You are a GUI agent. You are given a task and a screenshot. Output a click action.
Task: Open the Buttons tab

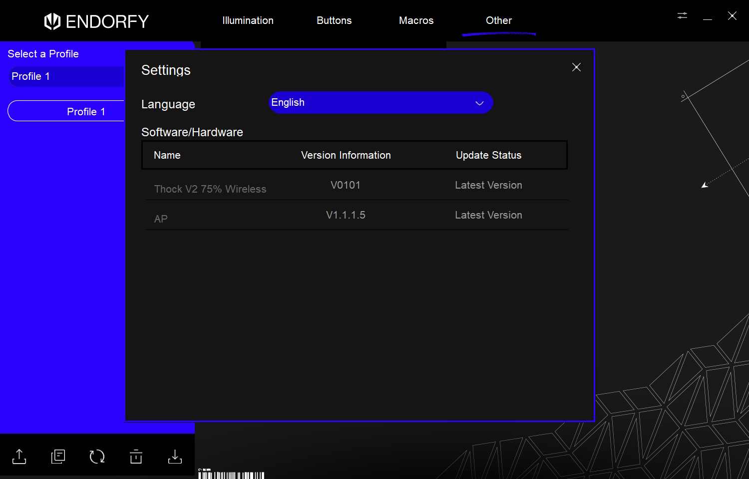(x=334, y=20)
